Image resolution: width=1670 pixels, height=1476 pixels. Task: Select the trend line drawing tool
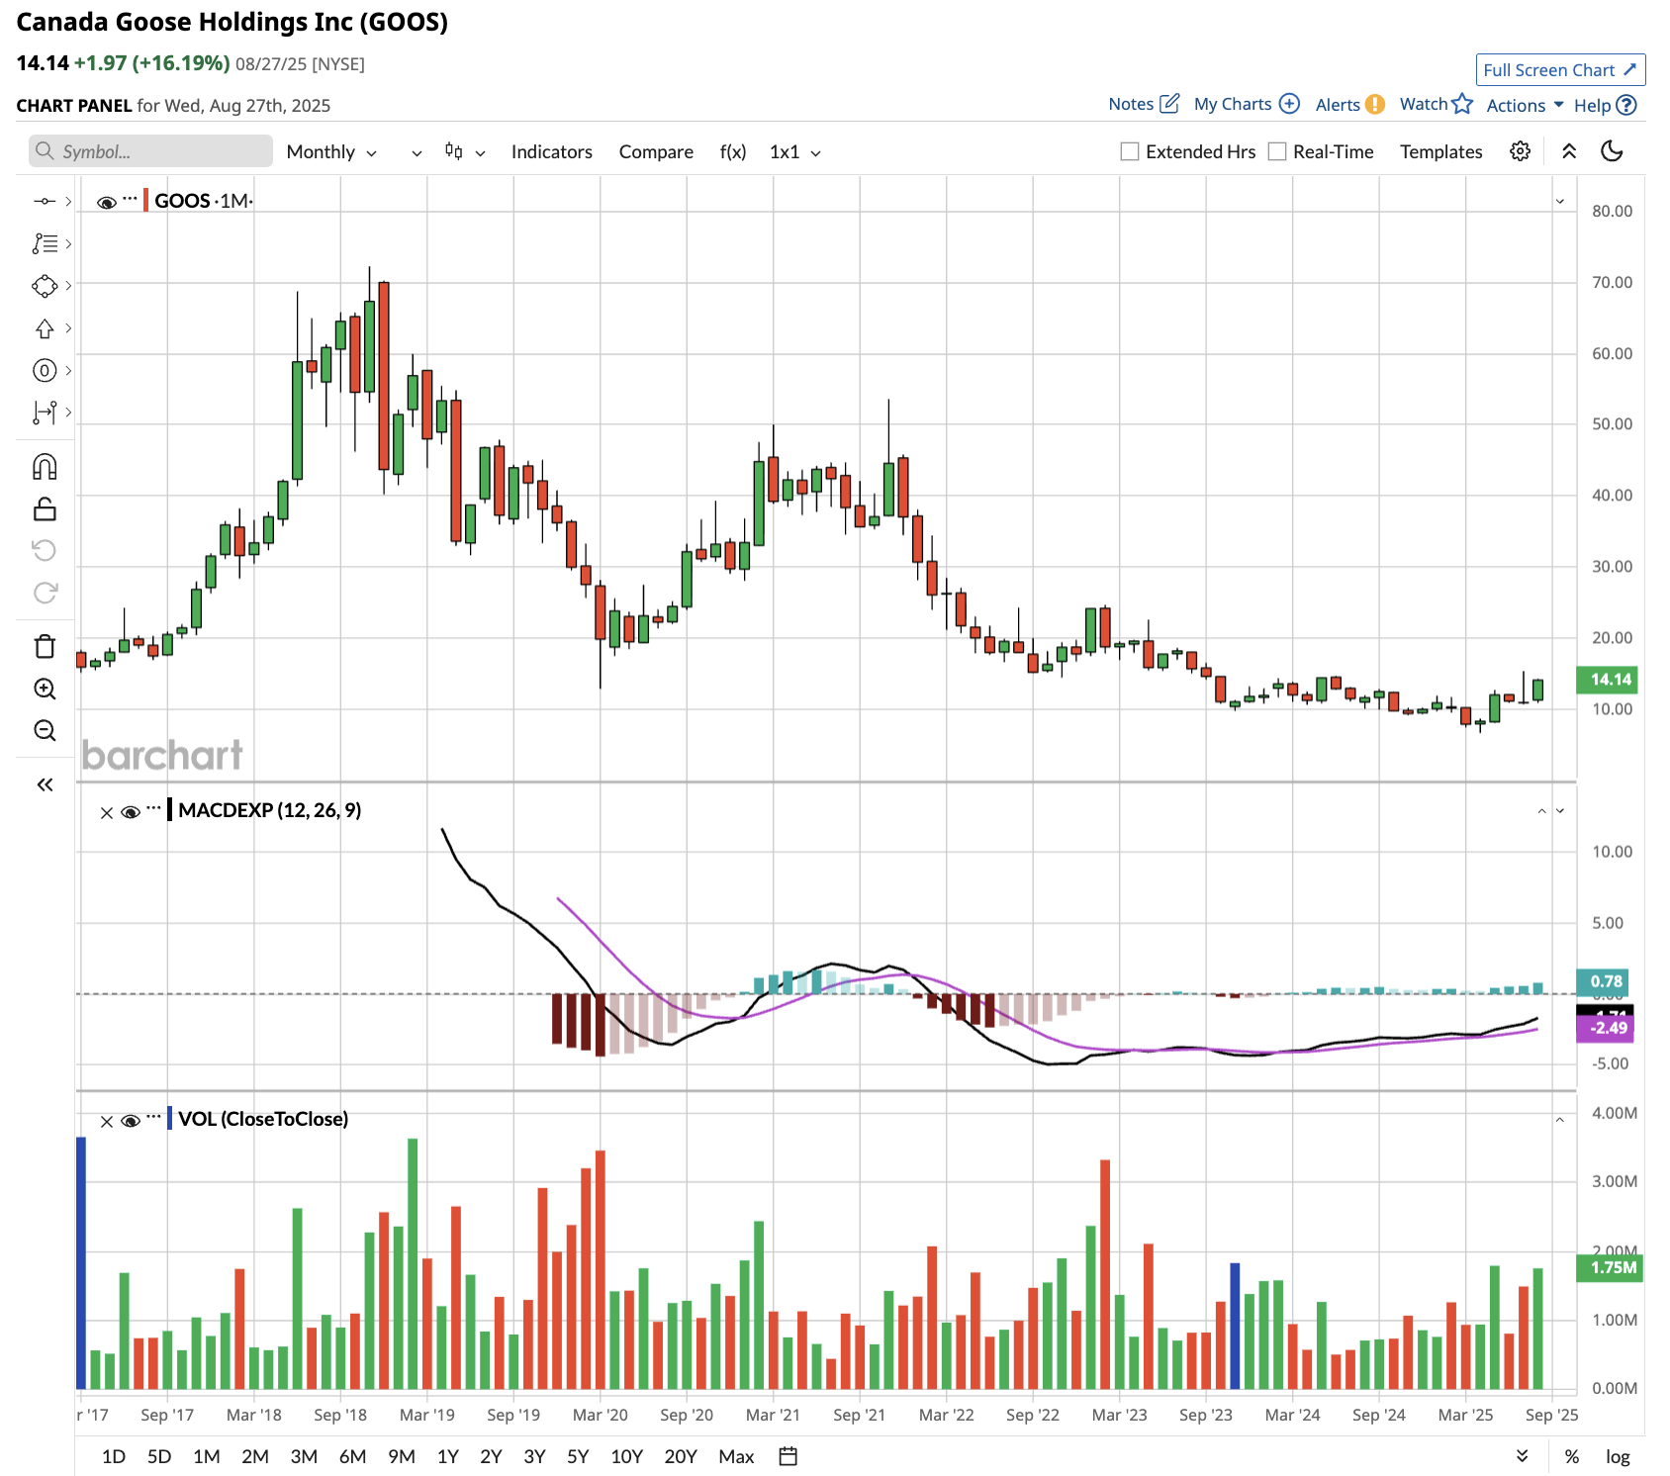tap(45, 201)
